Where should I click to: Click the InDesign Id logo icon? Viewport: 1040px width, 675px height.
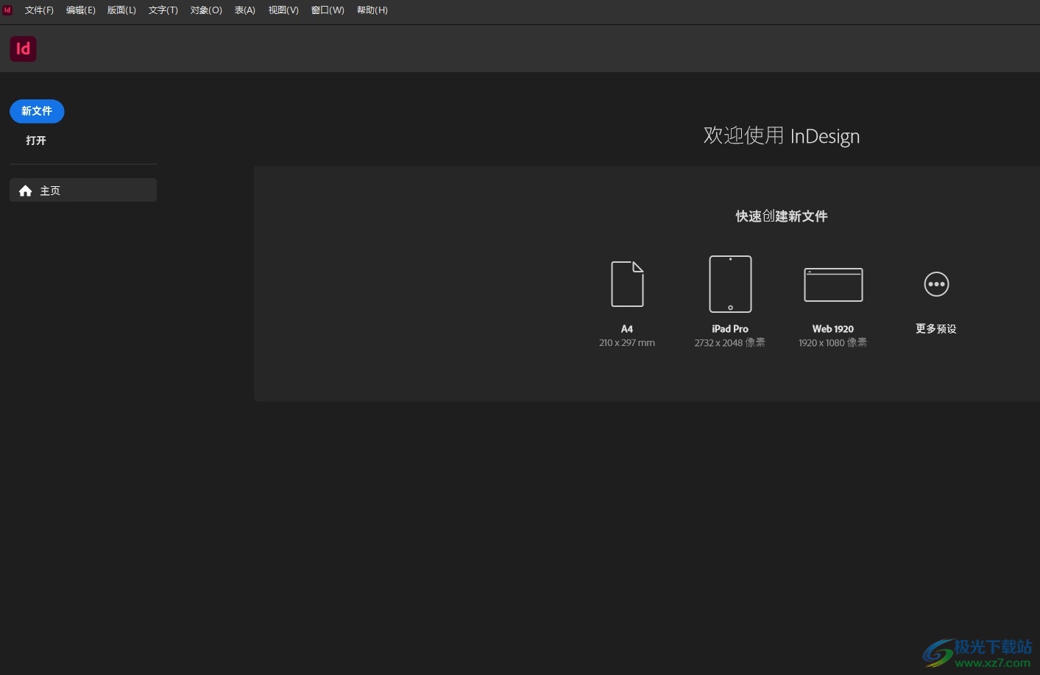[23, 49]
